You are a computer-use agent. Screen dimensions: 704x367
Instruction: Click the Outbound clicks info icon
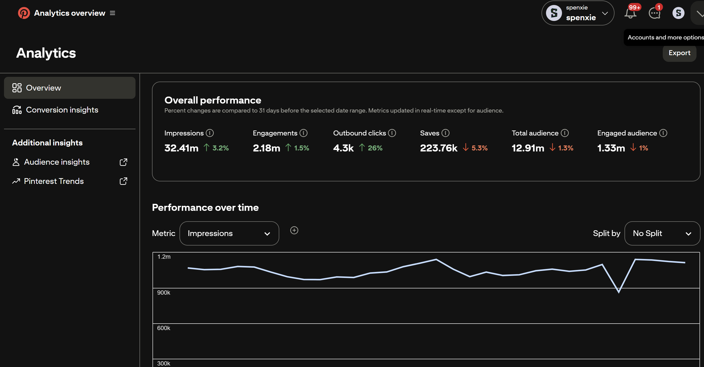tap(392, 133)
